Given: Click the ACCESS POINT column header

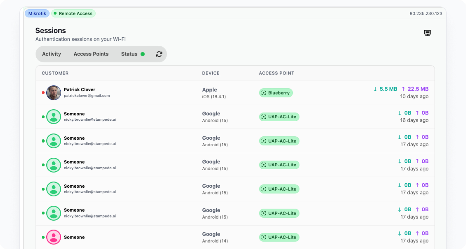Looking at the screenshot, I should tap(276, 73).
